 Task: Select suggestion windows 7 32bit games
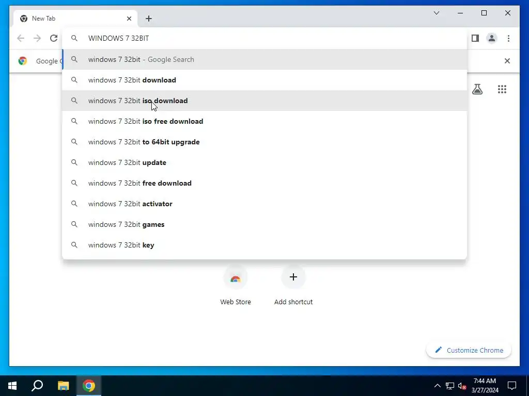(x=264, y=224)
